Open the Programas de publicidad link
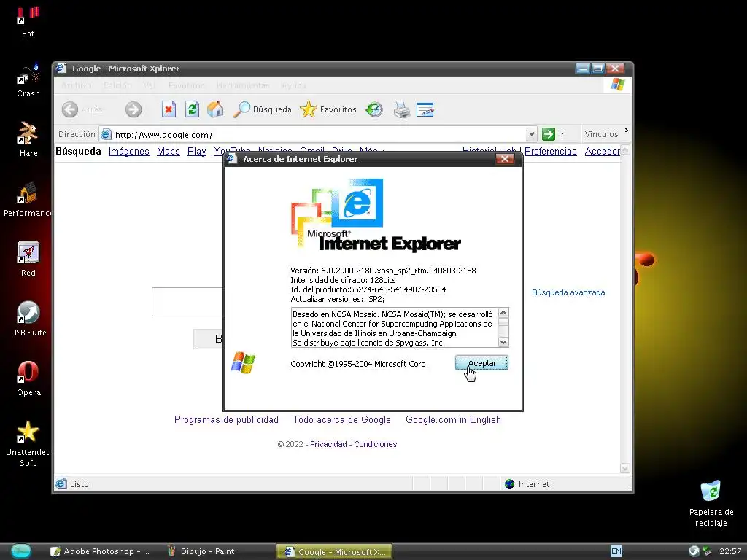Screen dimensions: 747x560 pyautogui.click(x=226, y=419)
